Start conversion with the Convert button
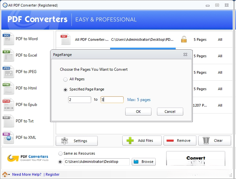The image size is (236, 179). tap(196, 158)
